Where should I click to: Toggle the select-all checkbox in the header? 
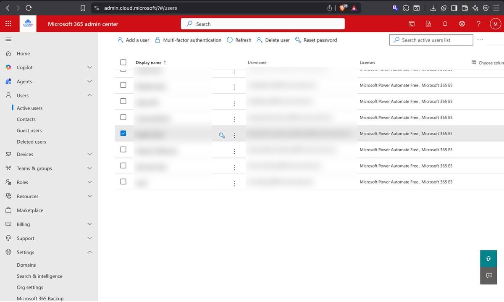(123, 62)
